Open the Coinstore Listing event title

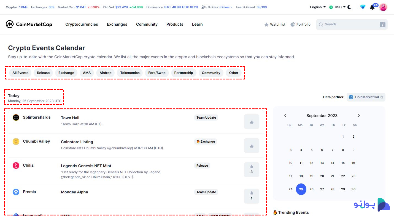[77, 142]
